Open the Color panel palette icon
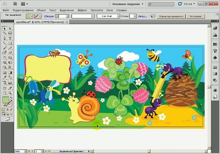The width and height of the screenshot is (220, 154). (x=215, y=28)
